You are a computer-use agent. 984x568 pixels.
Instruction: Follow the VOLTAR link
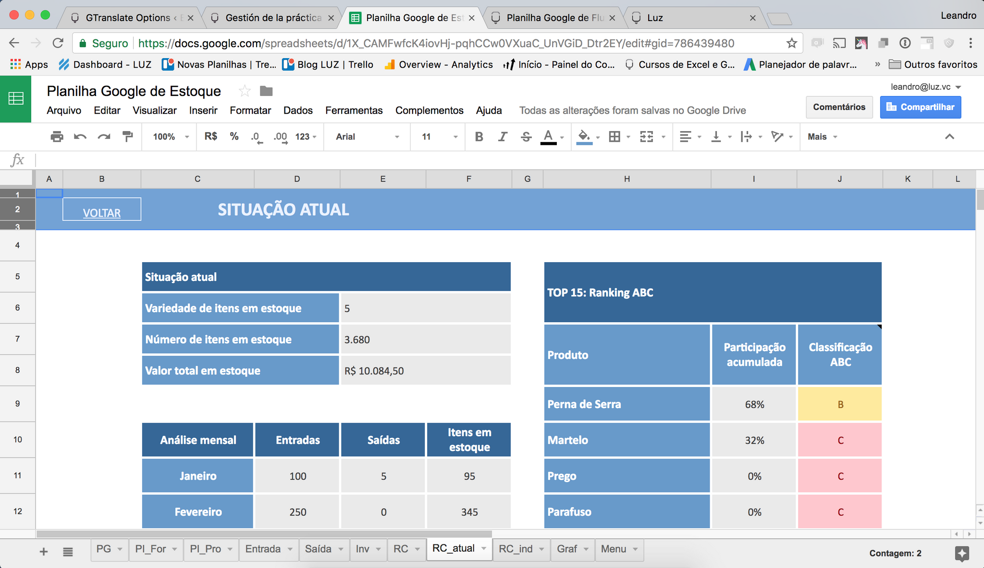pos(102,213)
